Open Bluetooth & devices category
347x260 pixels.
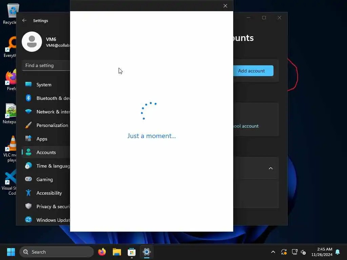46,98
